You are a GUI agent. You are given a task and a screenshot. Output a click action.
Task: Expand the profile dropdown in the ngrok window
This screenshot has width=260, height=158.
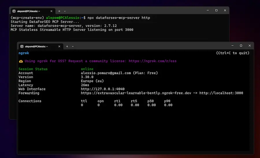(73, 46)
